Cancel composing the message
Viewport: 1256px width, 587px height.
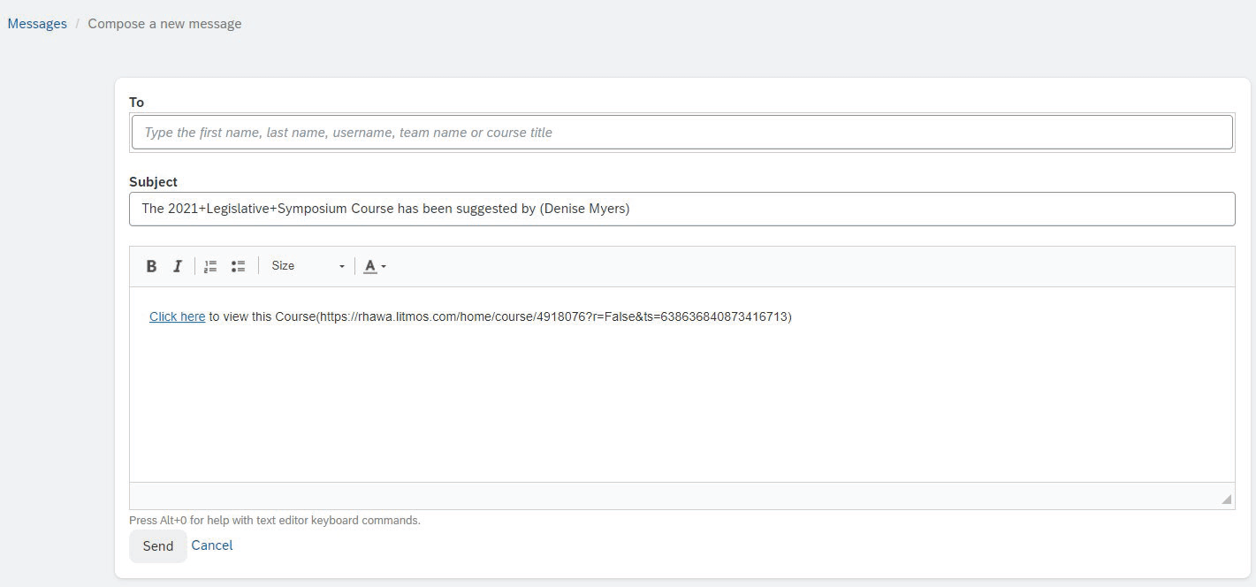coord(212,545)
